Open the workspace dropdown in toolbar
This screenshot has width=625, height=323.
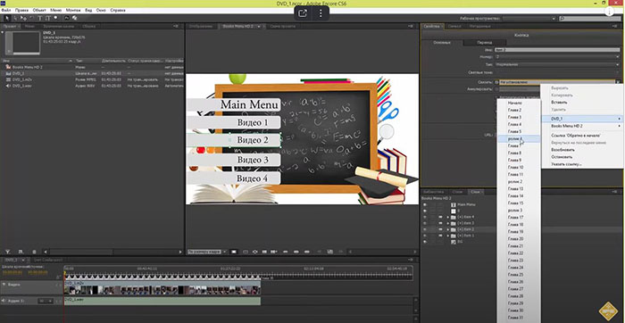(529, 19)
